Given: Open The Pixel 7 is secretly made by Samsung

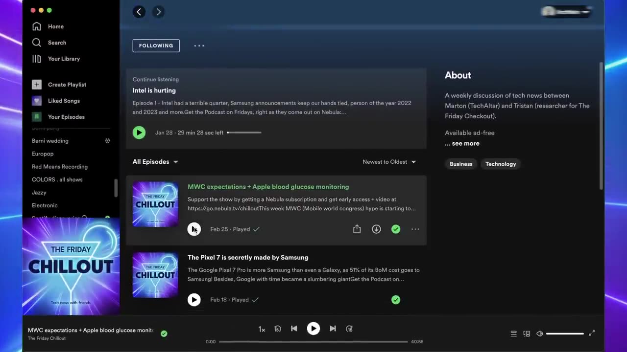Looking at the screenshot, I should tap(248, 257).
